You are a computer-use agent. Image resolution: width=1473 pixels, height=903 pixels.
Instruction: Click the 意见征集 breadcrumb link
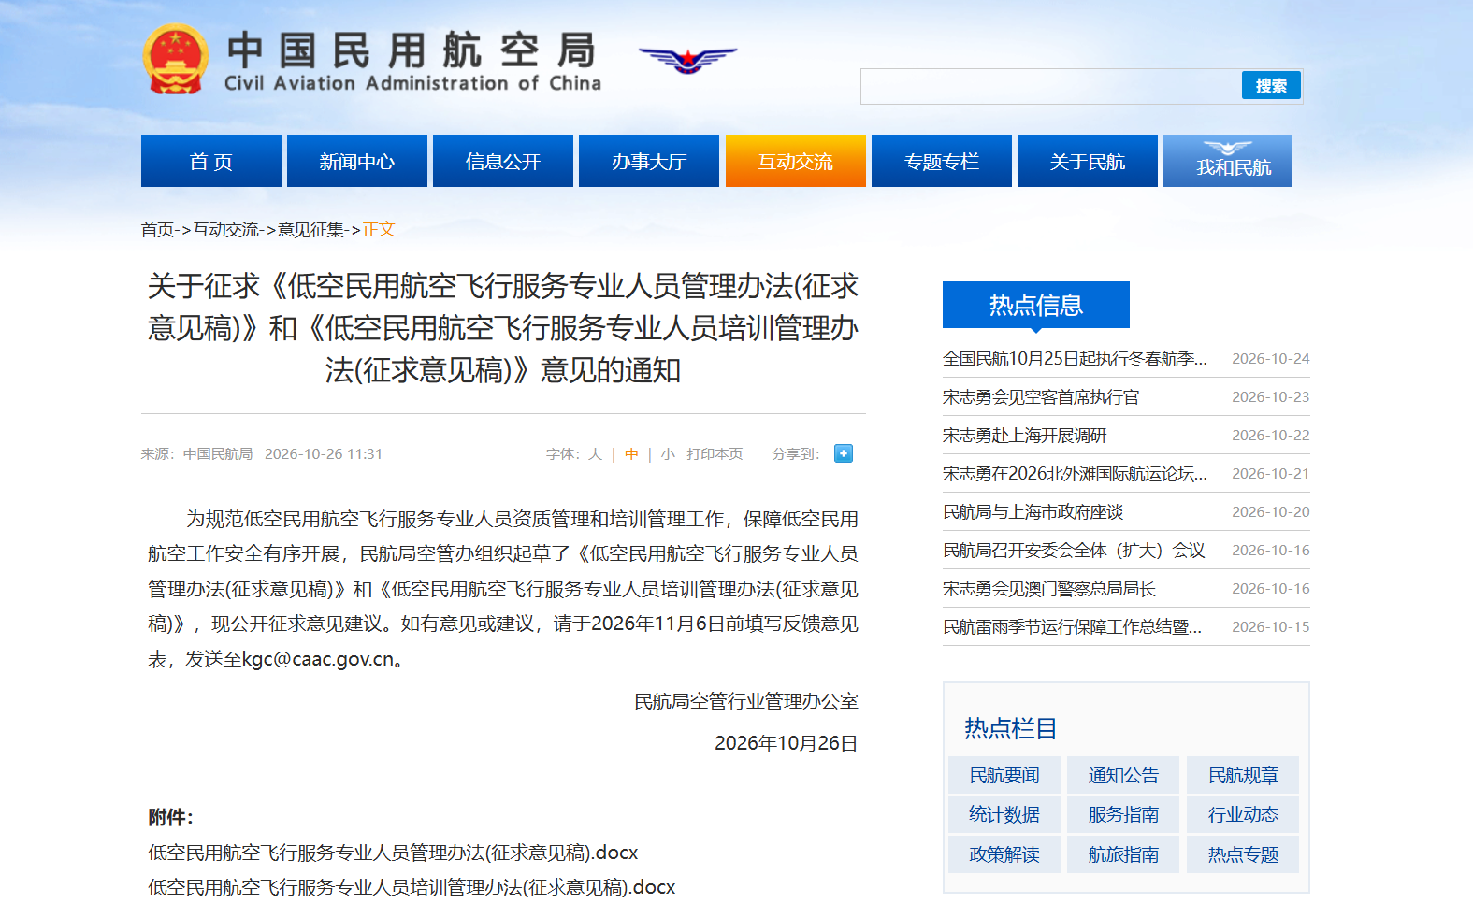(310, 230)
